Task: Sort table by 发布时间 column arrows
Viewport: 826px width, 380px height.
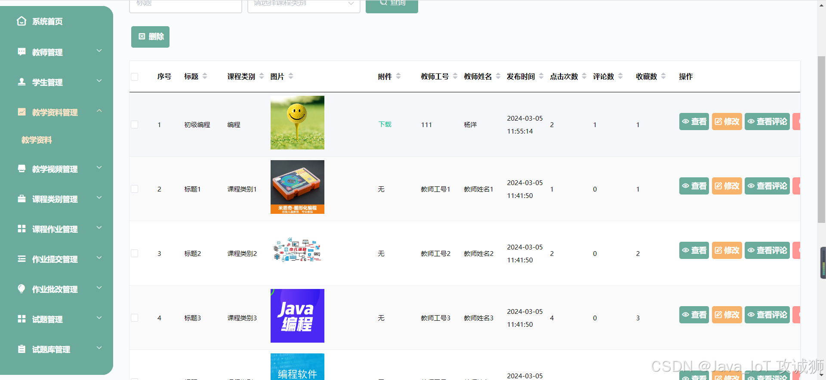Action: (x=541, y=76)
